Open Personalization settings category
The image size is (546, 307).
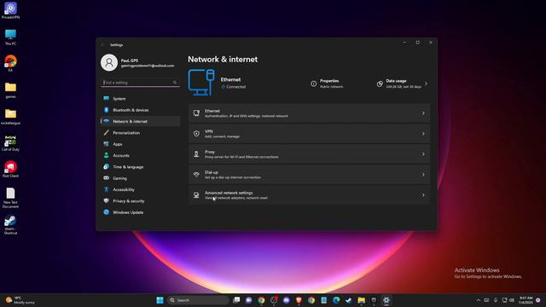coord(140,133)
